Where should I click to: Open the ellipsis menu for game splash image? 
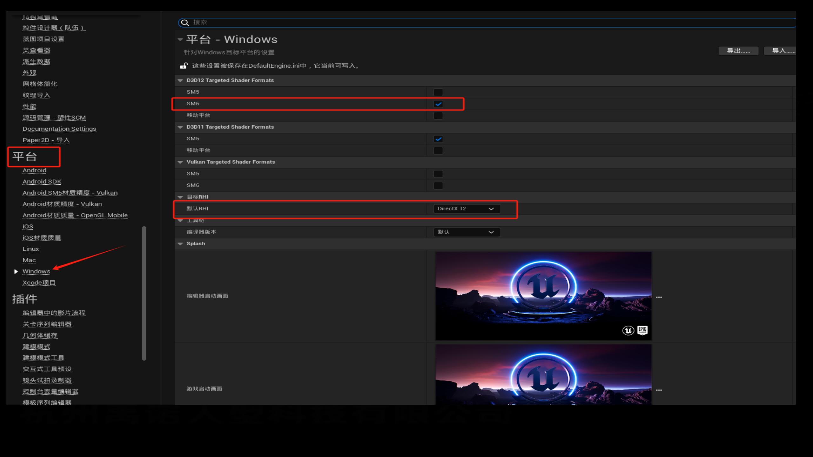pyautogui.click(x=659, y=390)
